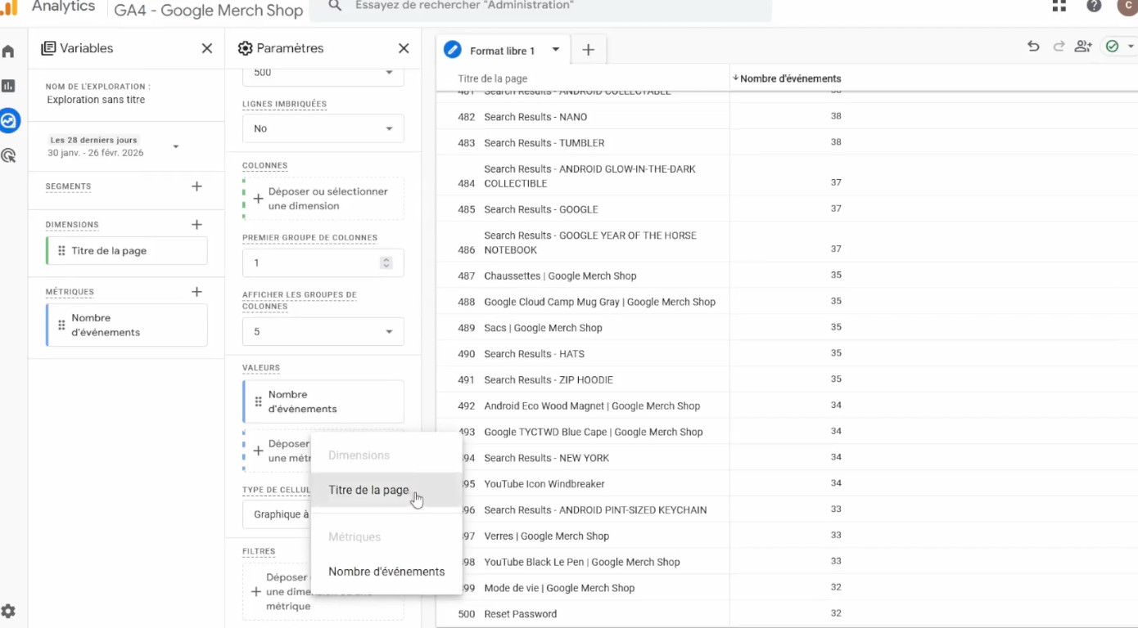1138x628 pixels.
Task: Open the Home icon in left sidebar
Action: [x=8, y=52]
